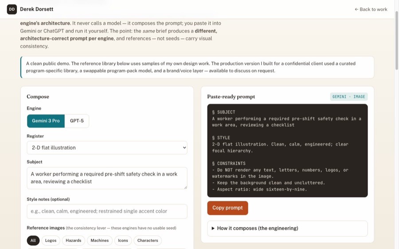Open the Register dropdown
This screenshot has height=249, width=399.
[x=107, y=148]
